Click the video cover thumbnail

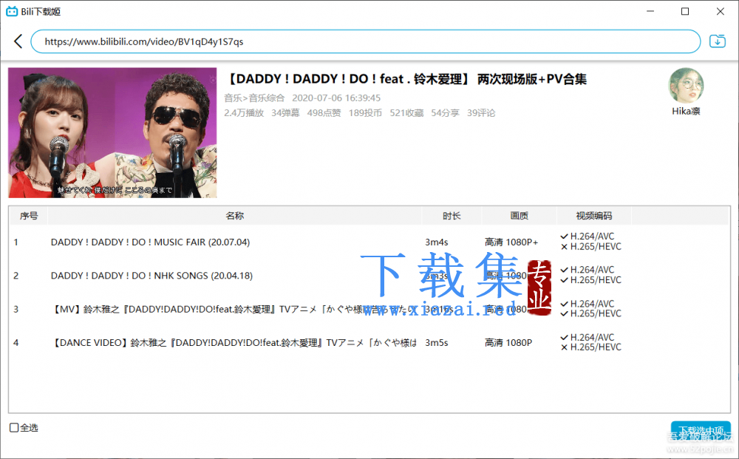point(112,133)
